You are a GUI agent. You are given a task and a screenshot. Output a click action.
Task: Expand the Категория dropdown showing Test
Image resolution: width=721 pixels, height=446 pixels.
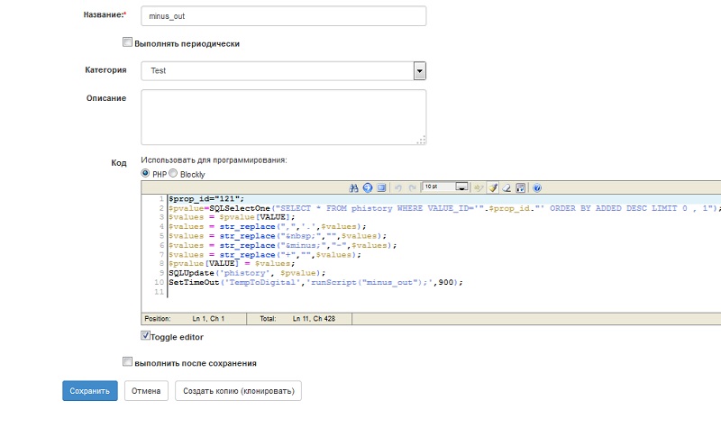point(419,70)
